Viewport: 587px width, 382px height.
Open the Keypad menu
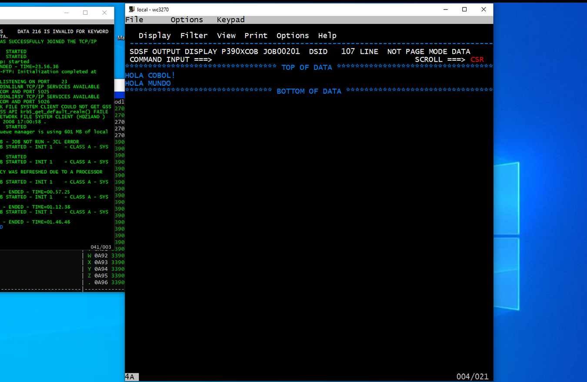pos(230,20)
